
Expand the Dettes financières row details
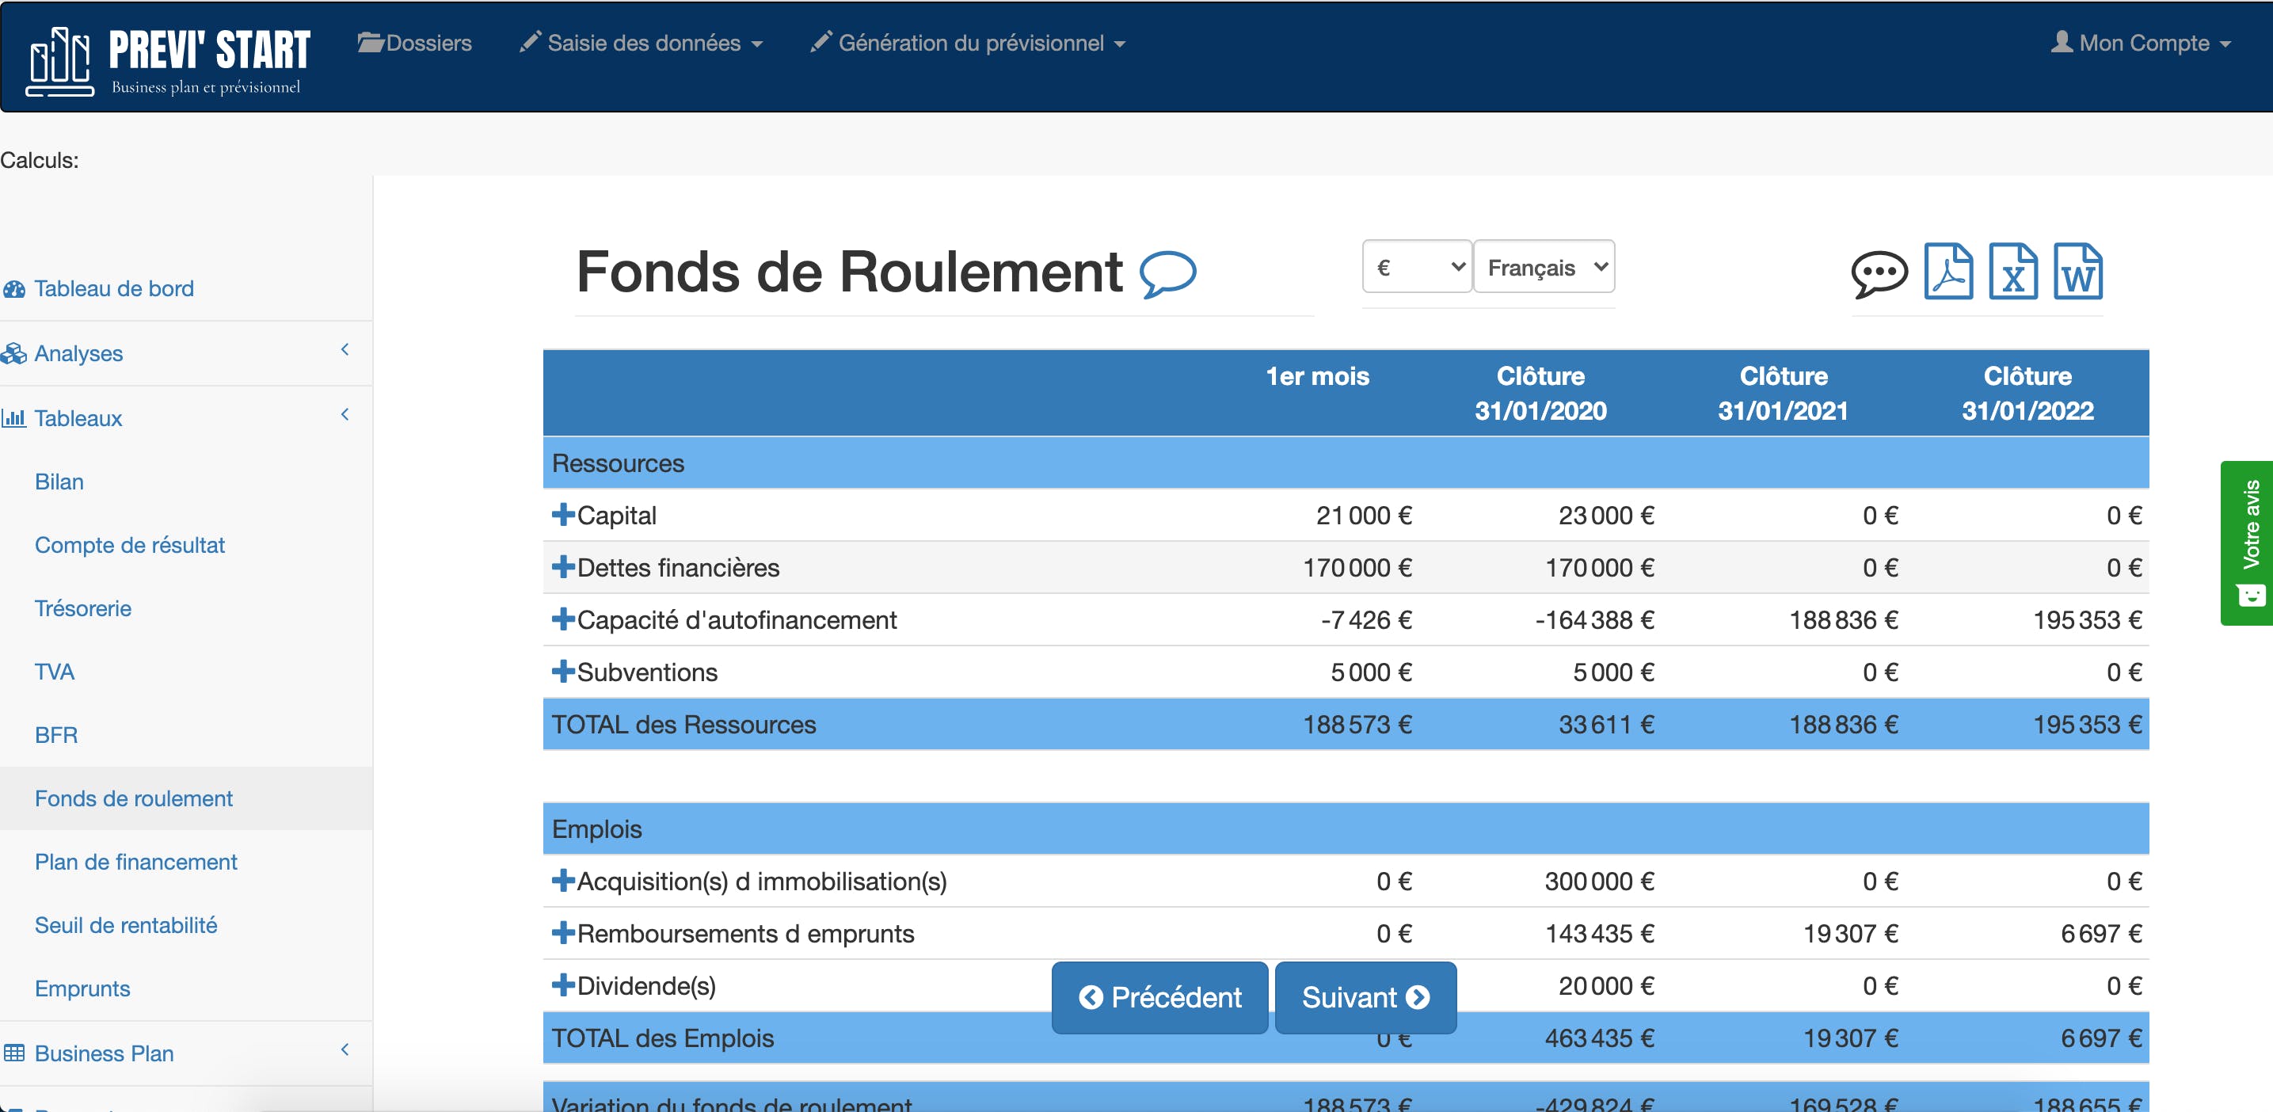(562, 566)
